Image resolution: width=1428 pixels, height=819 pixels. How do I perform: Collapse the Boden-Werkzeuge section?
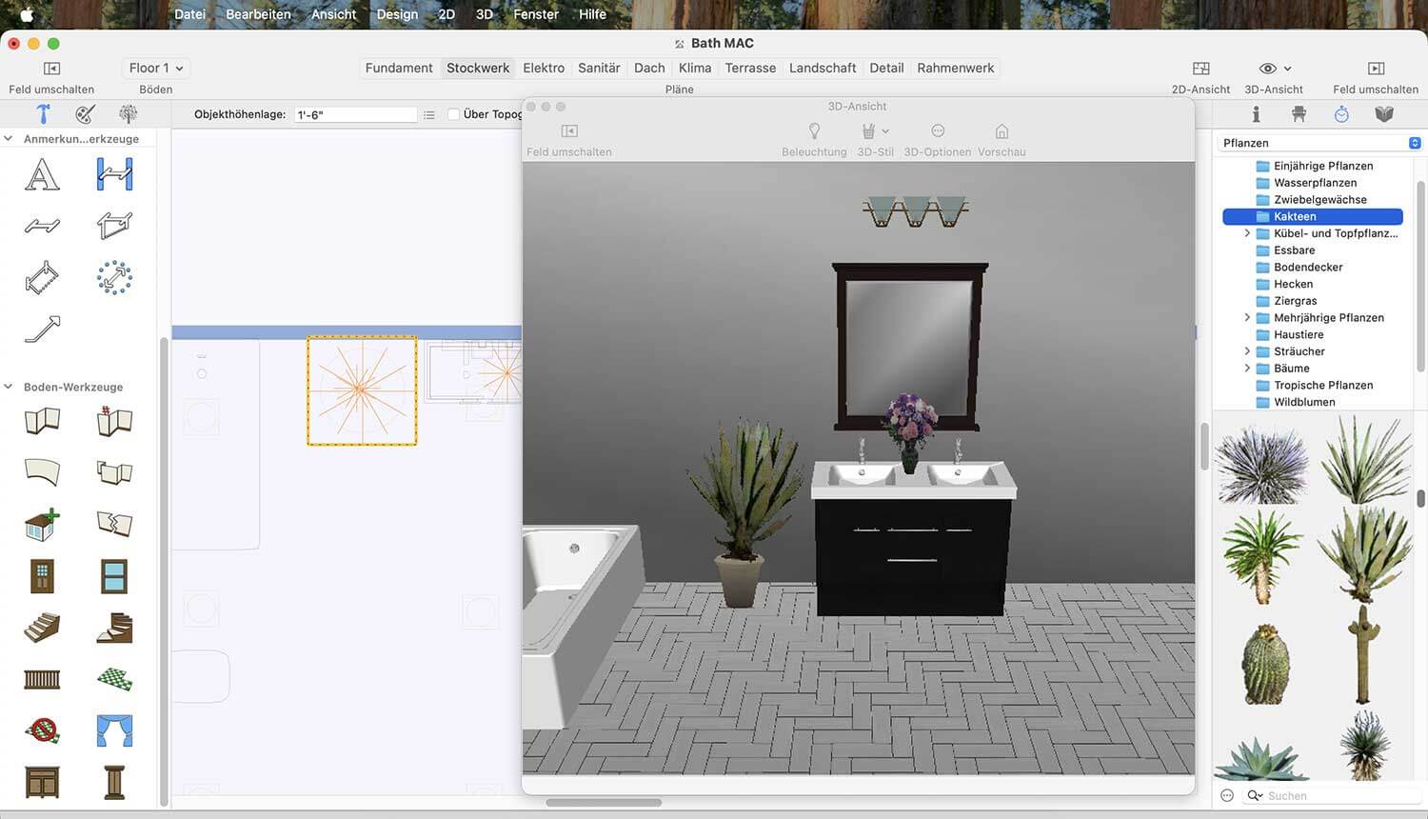9,387
